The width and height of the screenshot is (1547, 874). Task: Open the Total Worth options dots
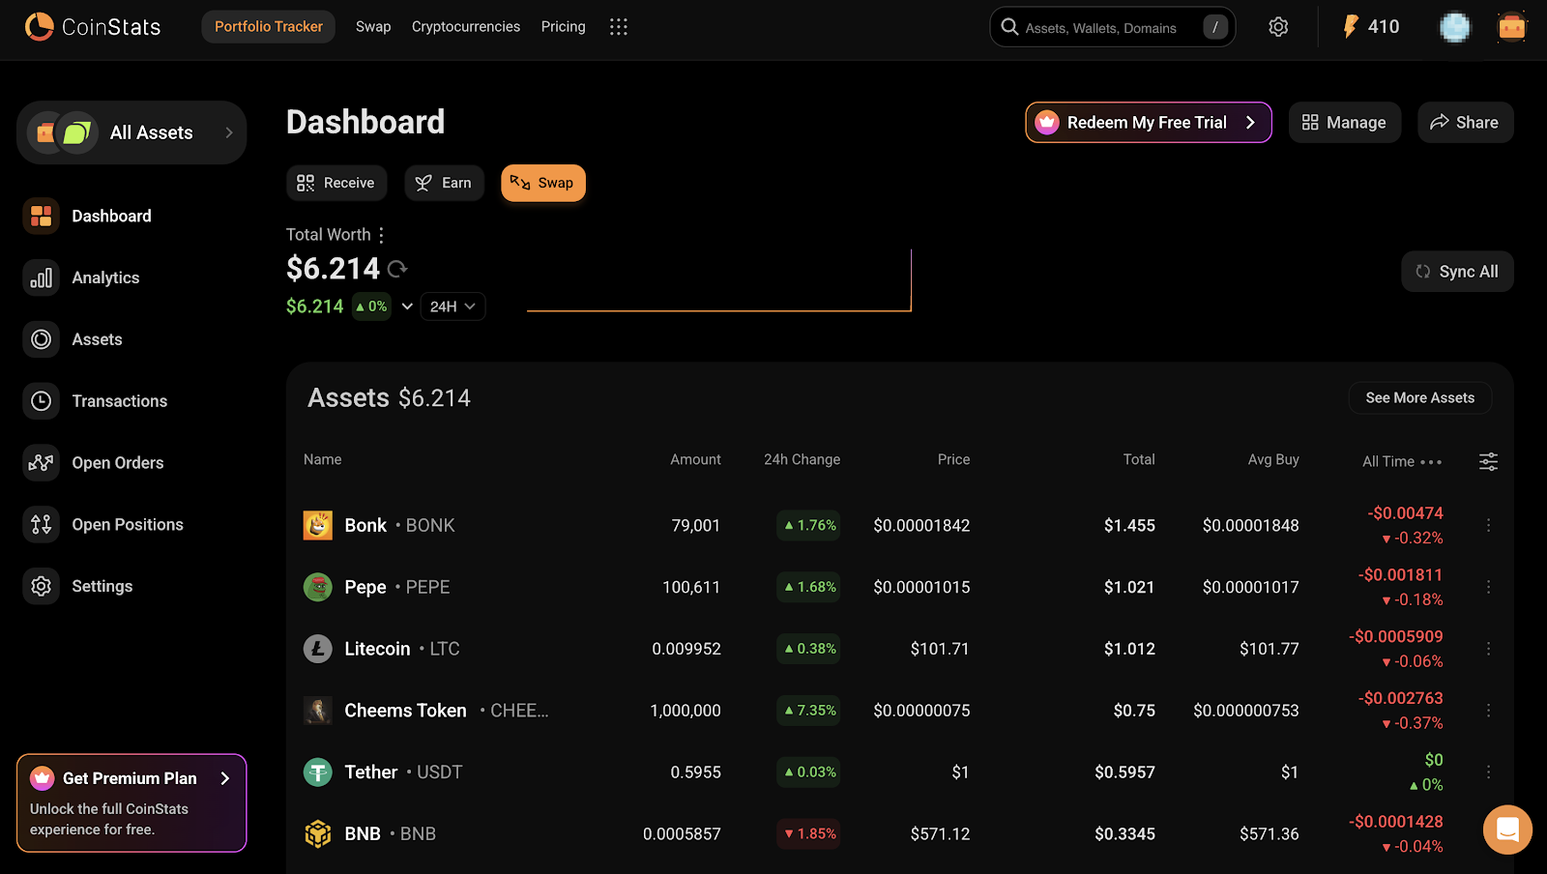coord(382,235)
